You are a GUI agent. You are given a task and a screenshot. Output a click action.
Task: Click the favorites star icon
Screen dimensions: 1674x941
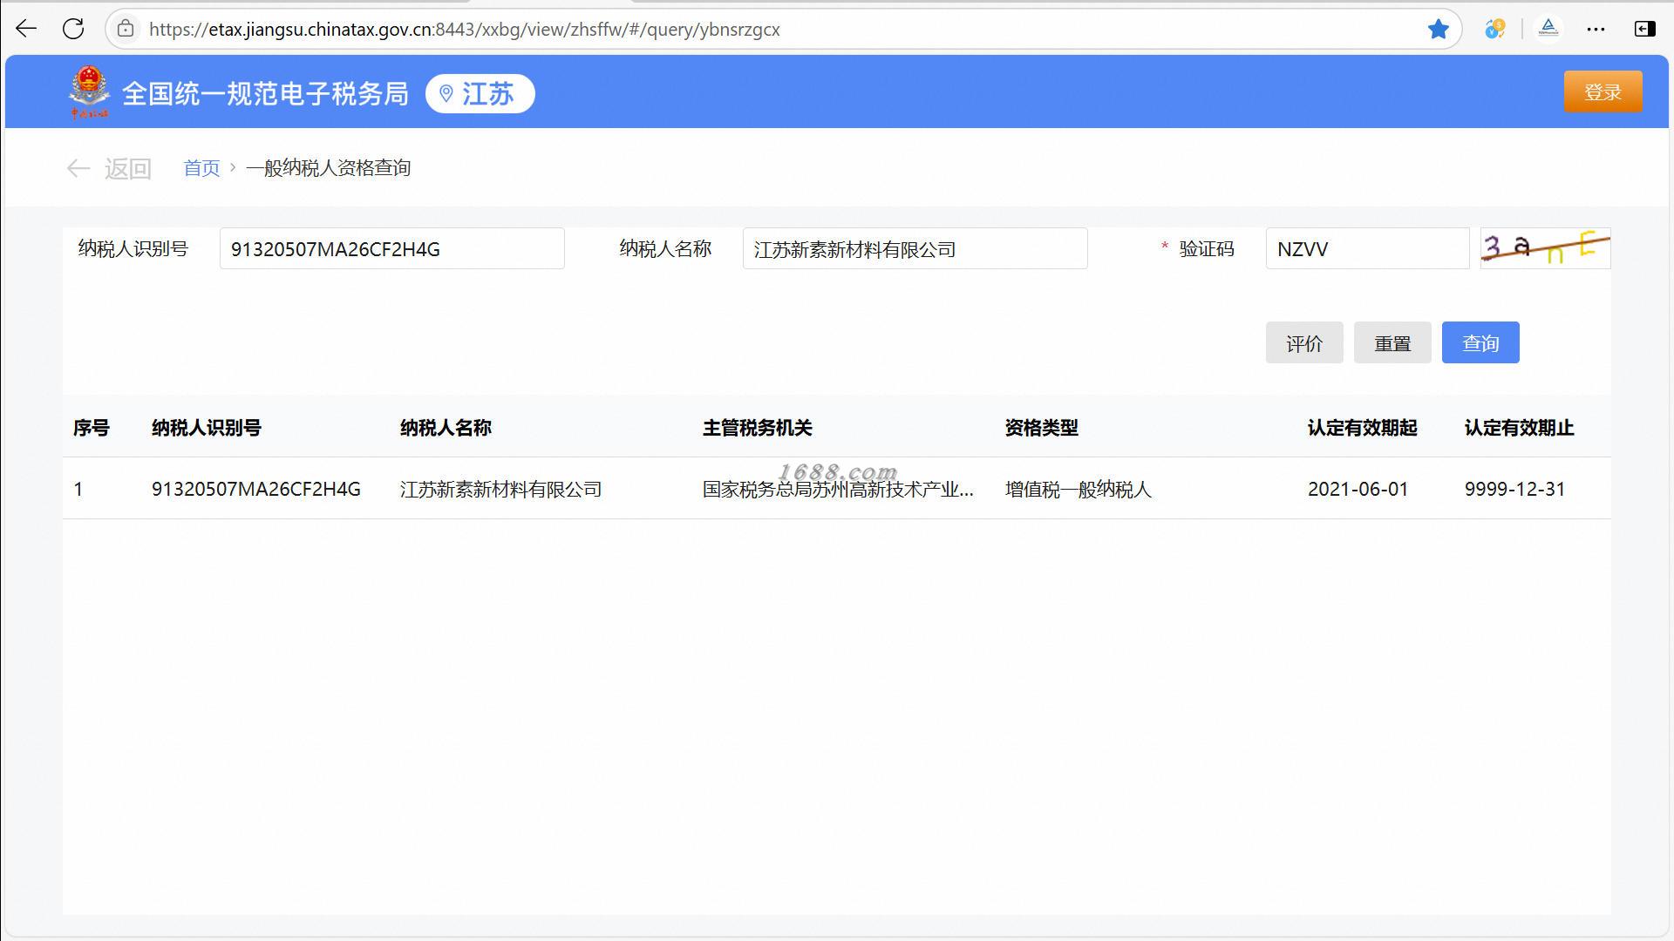coord(1438,29)
